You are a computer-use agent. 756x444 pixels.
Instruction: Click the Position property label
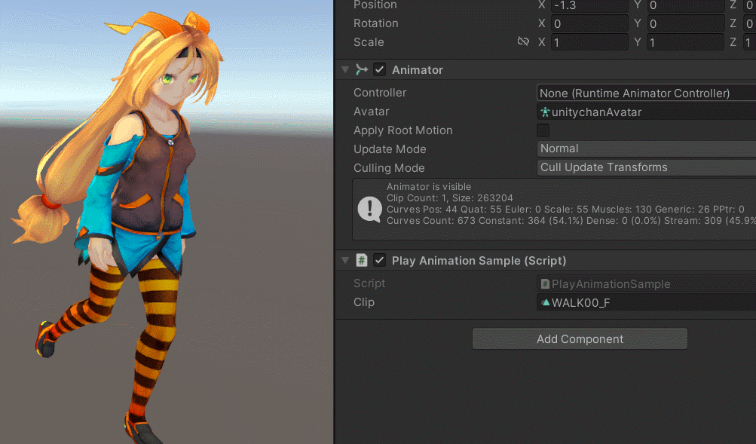click(375, 5)
